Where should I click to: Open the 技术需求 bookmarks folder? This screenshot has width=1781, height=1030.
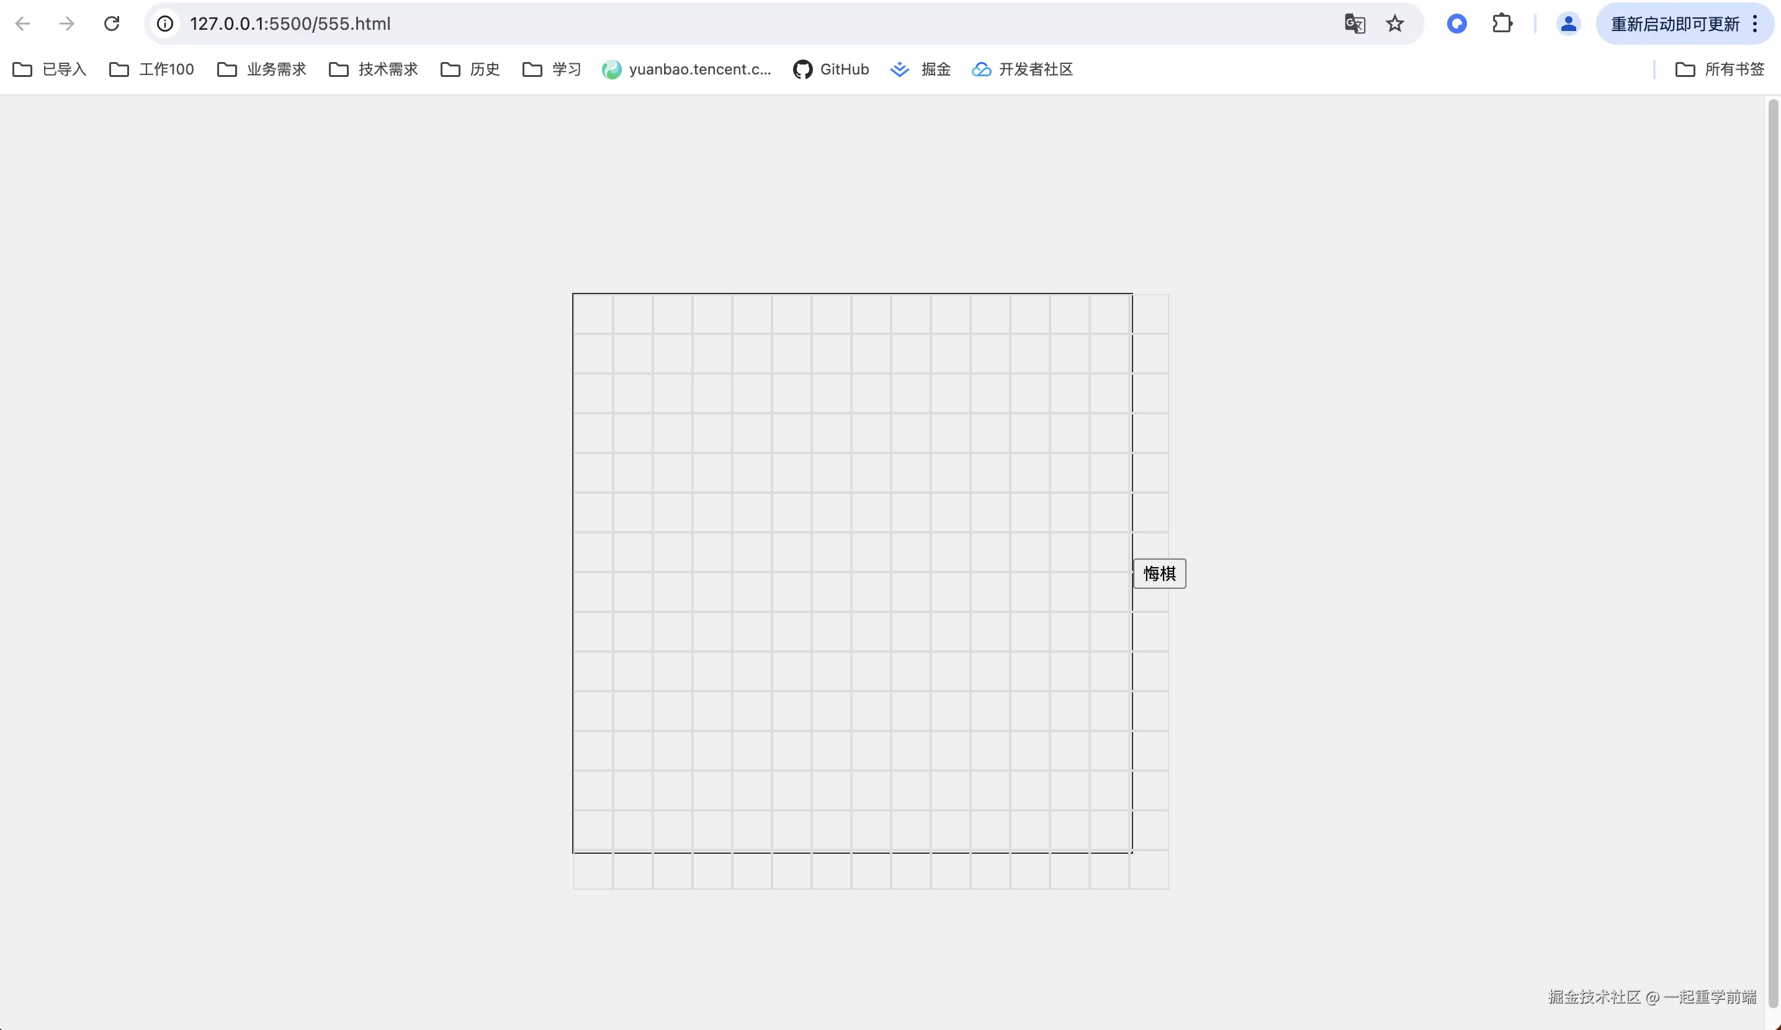[374, 69]
